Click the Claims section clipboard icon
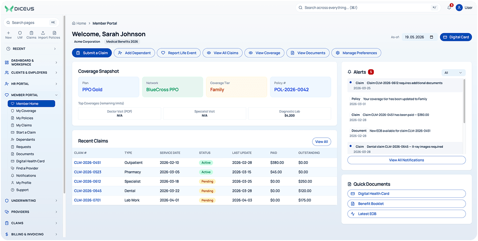Screen dimensions: 478x241 tap(7, 223)
